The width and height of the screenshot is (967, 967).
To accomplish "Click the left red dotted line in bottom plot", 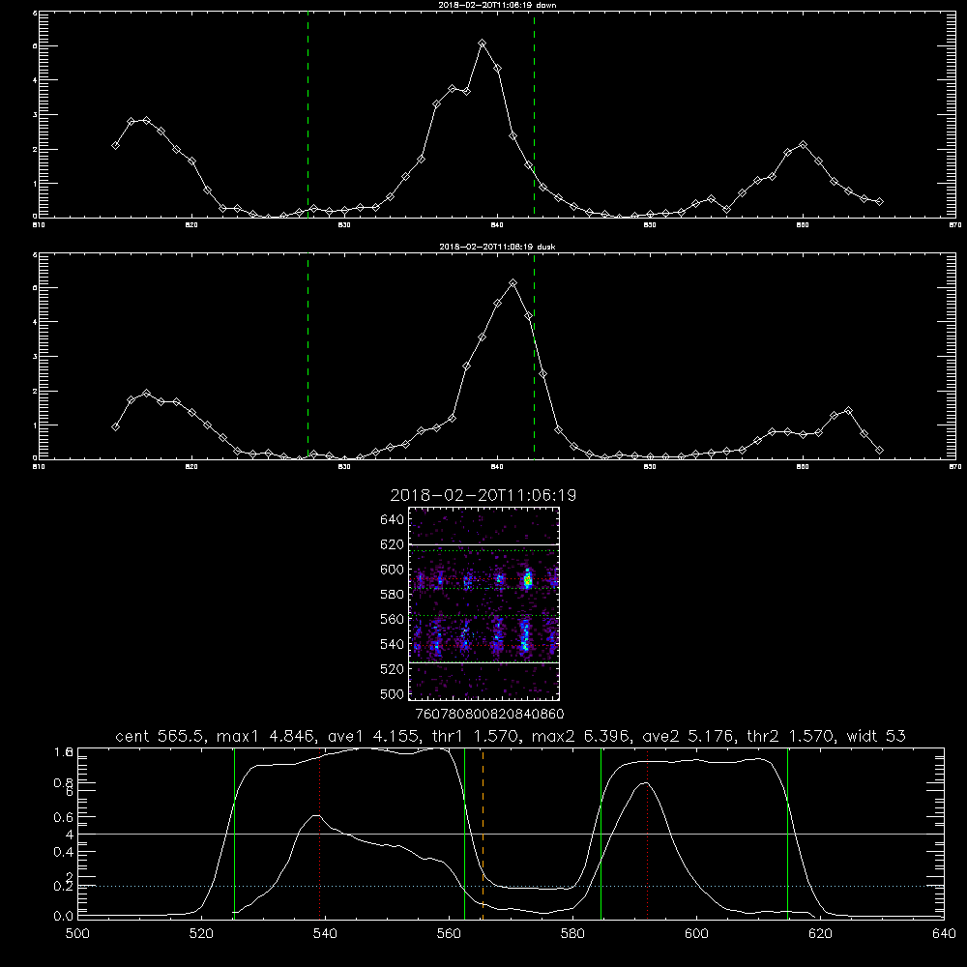I will 319,833.
